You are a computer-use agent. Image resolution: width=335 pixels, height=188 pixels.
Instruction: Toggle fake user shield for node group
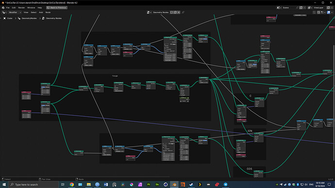click(x=171, y=13)
